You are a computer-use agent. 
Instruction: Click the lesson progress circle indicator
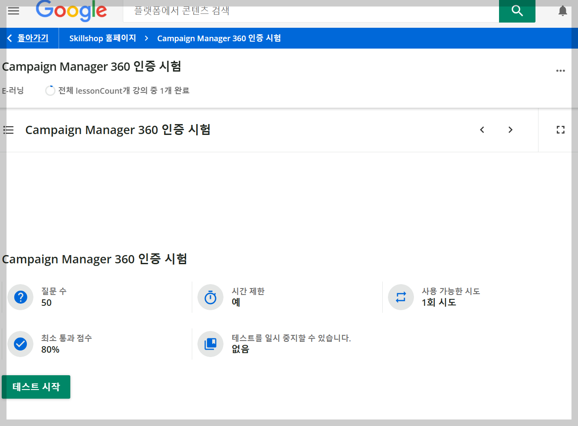(50, 91)
